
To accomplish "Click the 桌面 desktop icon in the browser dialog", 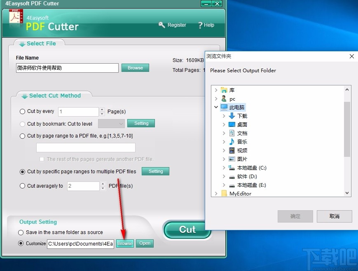I will tap(232, 124).
